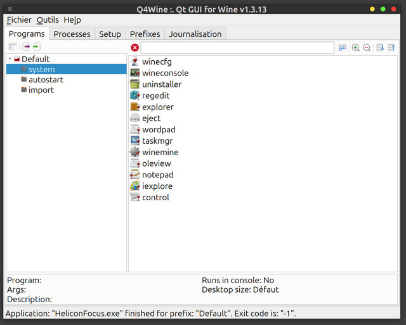Click the green maximize window button
This screenshot has height=325, width=406.
coord(383,10)
